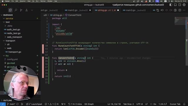Close string.go tab unsaved dot

[x=118, y=10]
